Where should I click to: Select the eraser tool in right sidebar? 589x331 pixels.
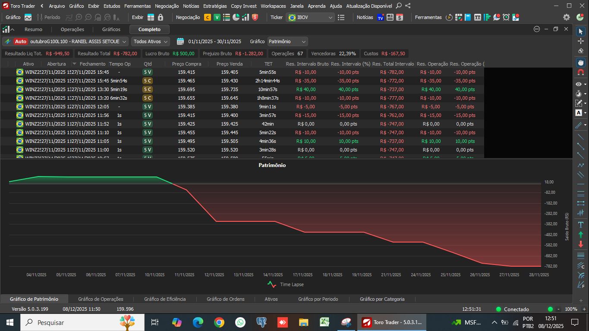[x=580, y=51]
